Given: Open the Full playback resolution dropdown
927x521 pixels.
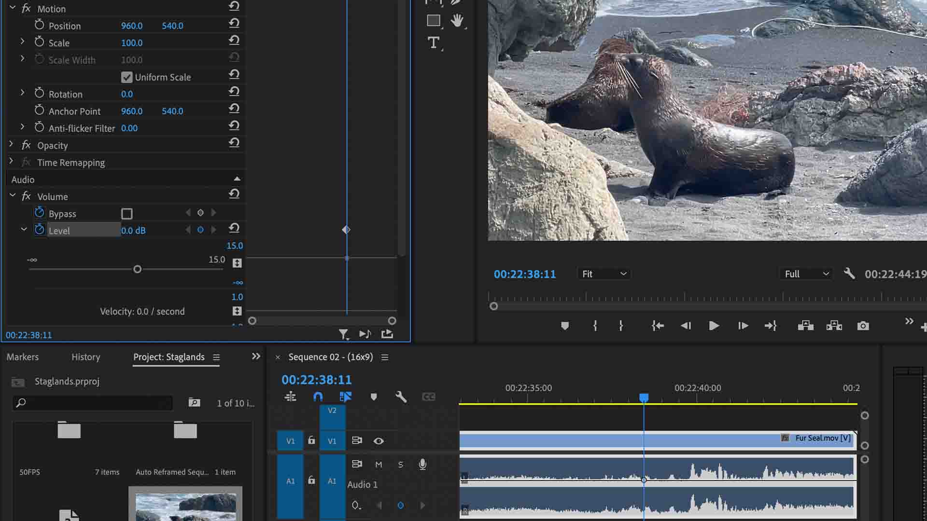Looking at the screenshot, I should tap(805, 274).
